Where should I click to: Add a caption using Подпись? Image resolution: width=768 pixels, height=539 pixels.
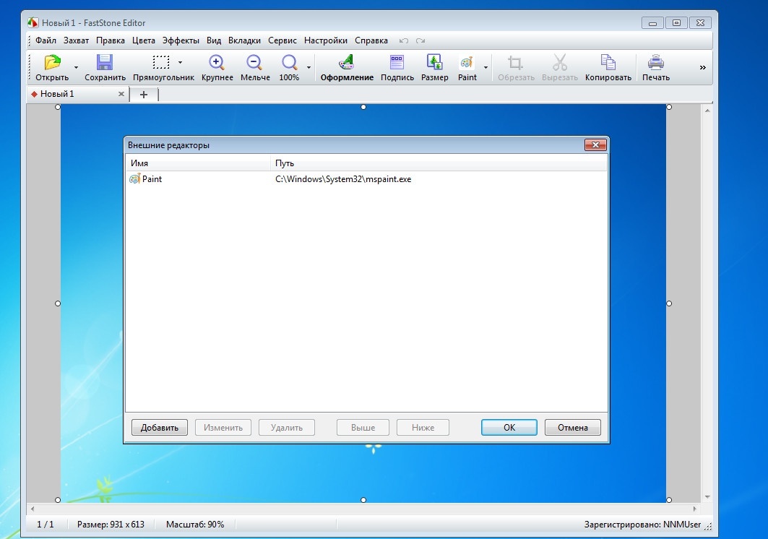coord(397,68)
